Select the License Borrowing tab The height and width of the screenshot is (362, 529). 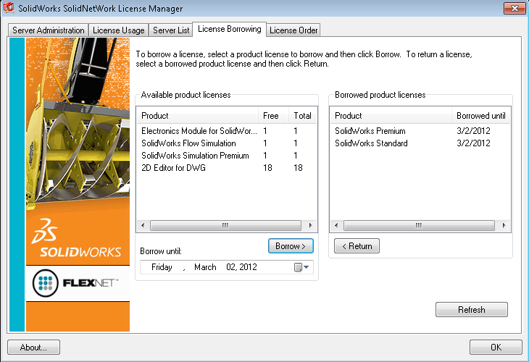(230, 30)
